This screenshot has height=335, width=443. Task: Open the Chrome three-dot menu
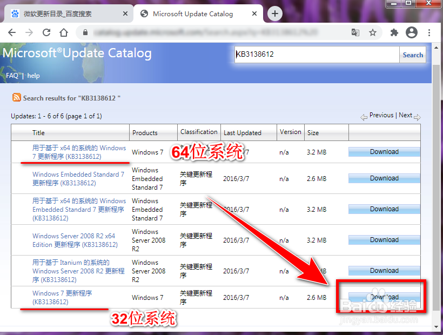tap(429, 33)
